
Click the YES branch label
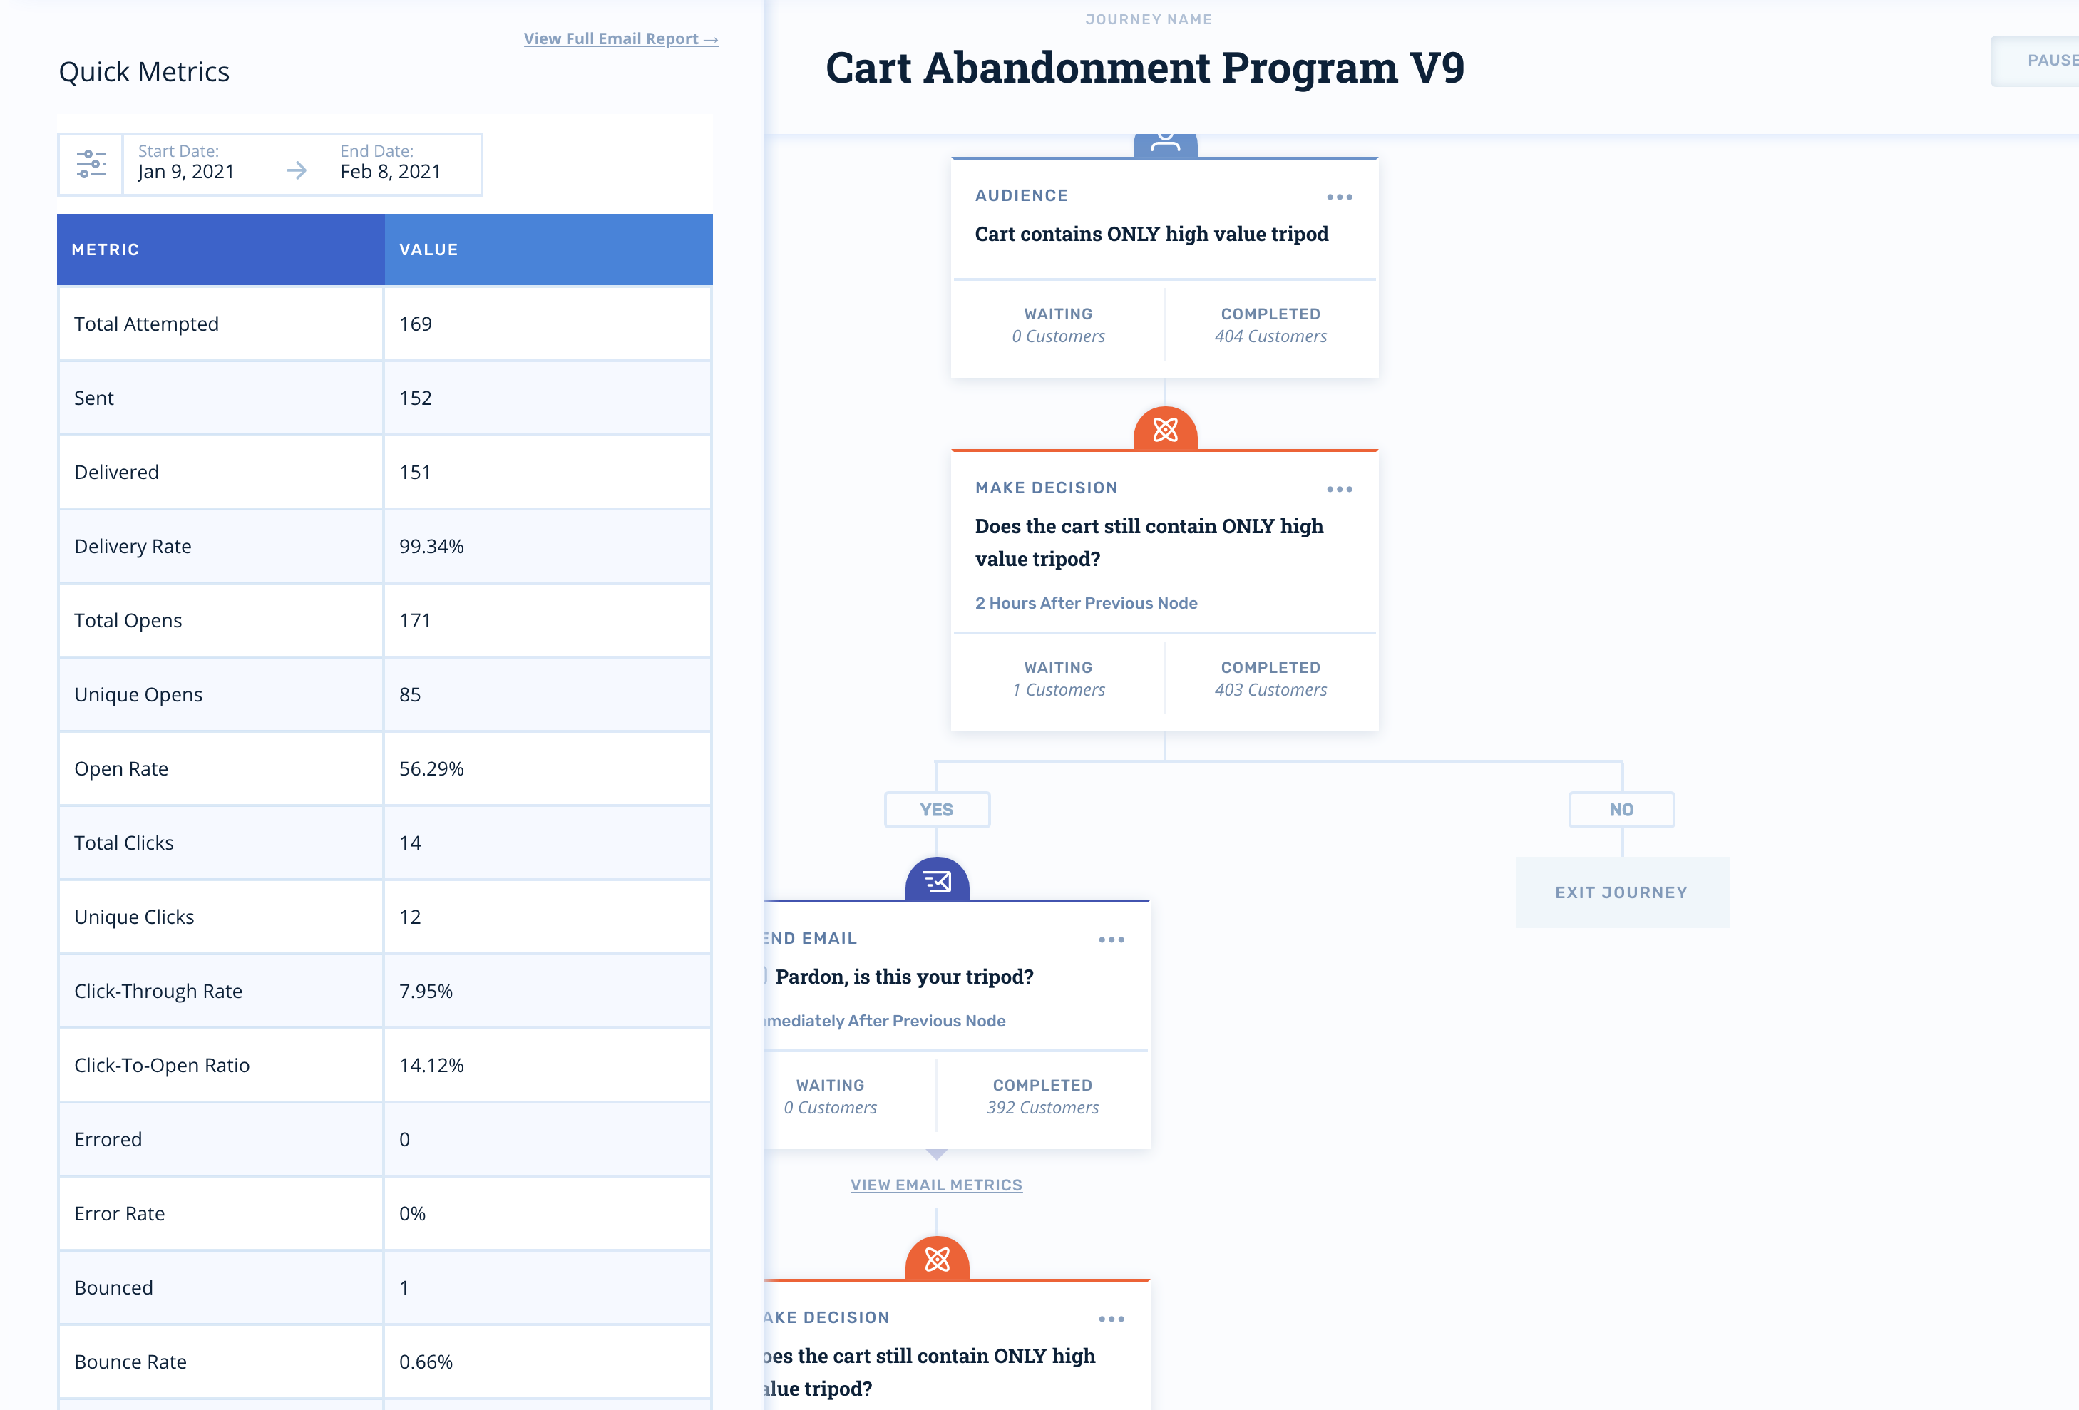[937, 810]
